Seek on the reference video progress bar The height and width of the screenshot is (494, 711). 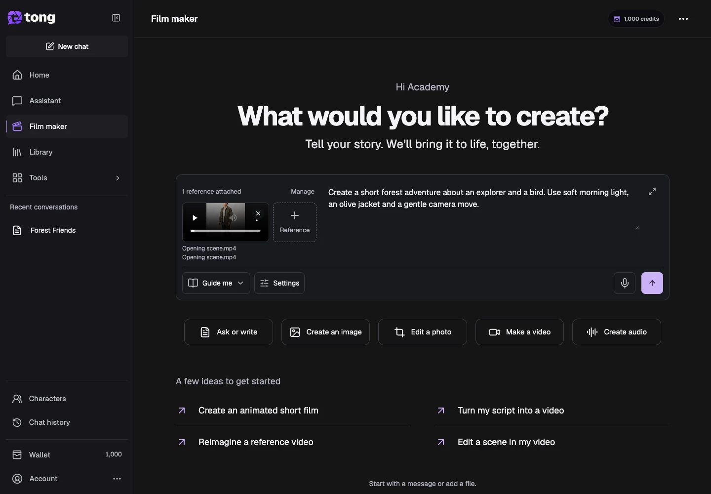coord(226,231)
